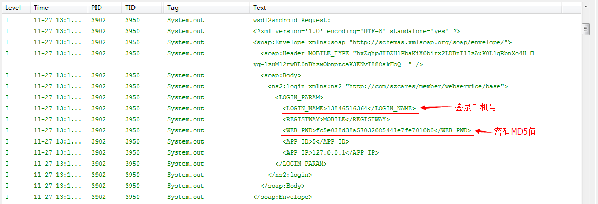Click TID 3950 in the <soap:Body> row
The image size is (598, 204).
tap(132, 75)
